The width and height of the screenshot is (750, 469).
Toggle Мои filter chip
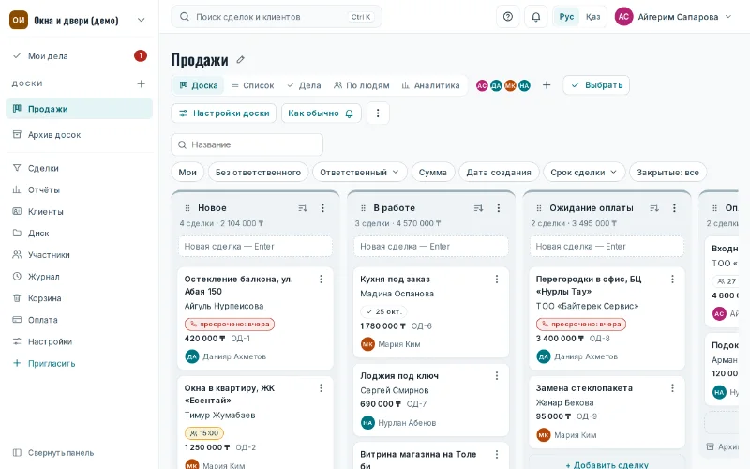(x=187, y=173)
